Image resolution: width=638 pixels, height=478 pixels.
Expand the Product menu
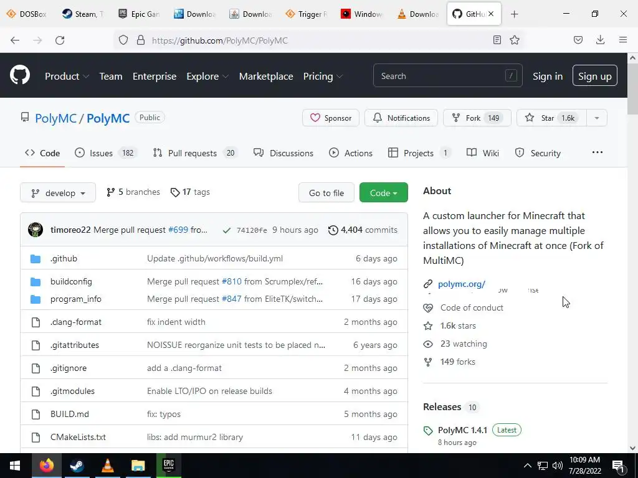pyautogui.click(x=67, y=76)
